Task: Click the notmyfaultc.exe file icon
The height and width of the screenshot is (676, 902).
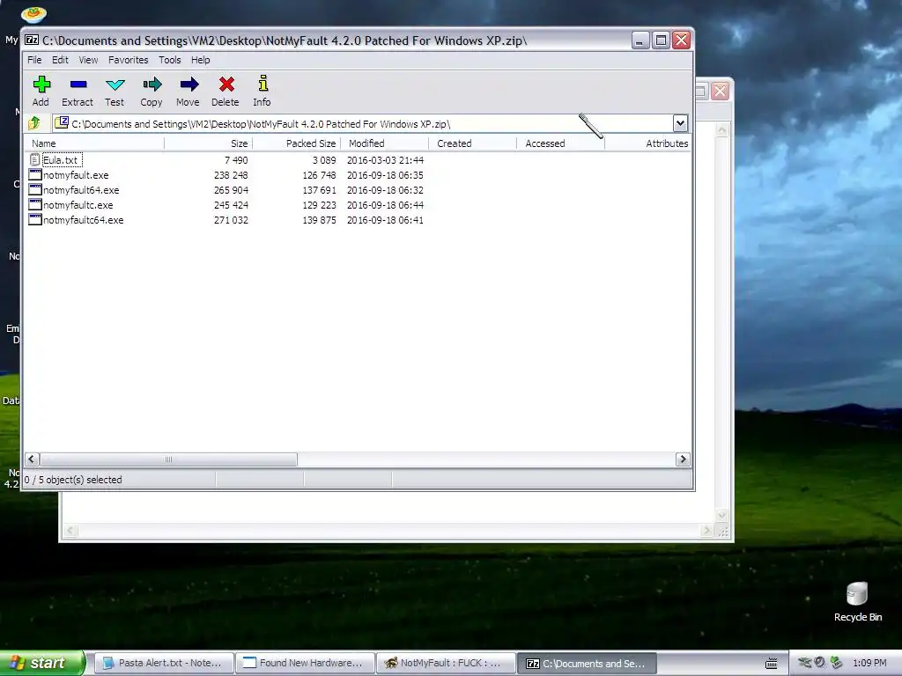Action: tap(35, 204)
